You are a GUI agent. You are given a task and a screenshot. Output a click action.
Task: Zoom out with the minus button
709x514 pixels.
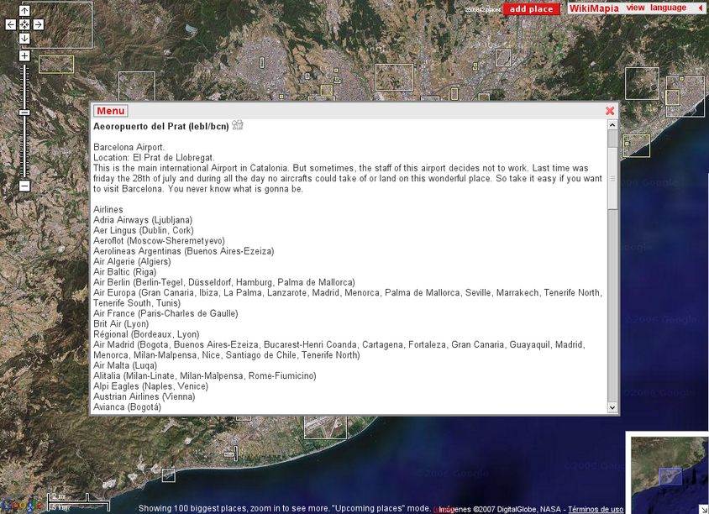coord(24,186)
